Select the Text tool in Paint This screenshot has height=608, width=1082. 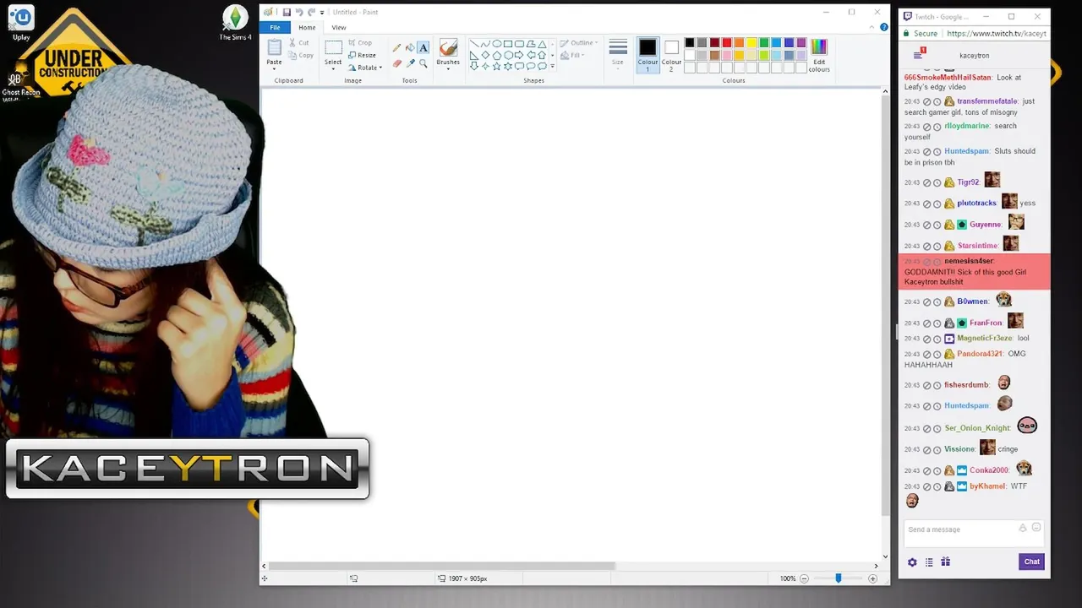424,48
